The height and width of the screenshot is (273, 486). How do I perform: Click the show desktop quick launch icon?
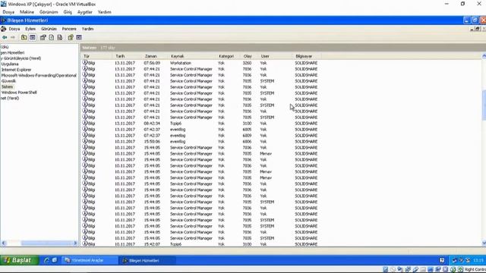[x=55, y=260]
